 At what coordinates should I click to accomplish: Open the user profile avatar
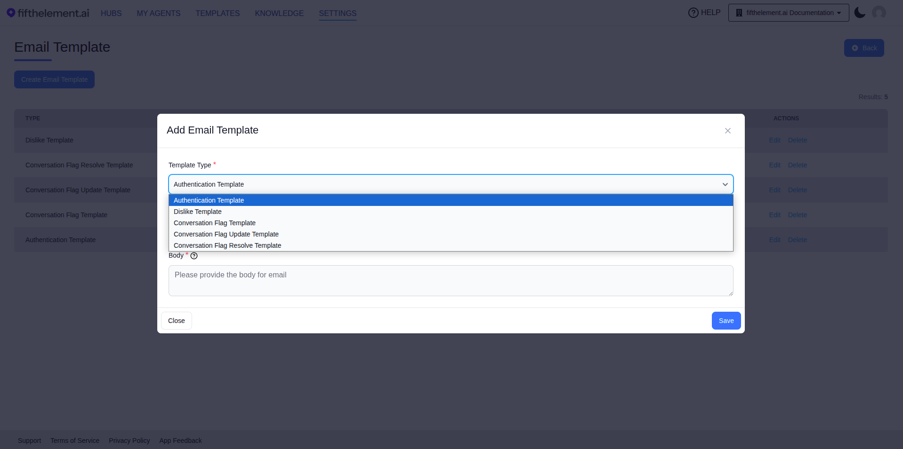[x=879, y=13]
